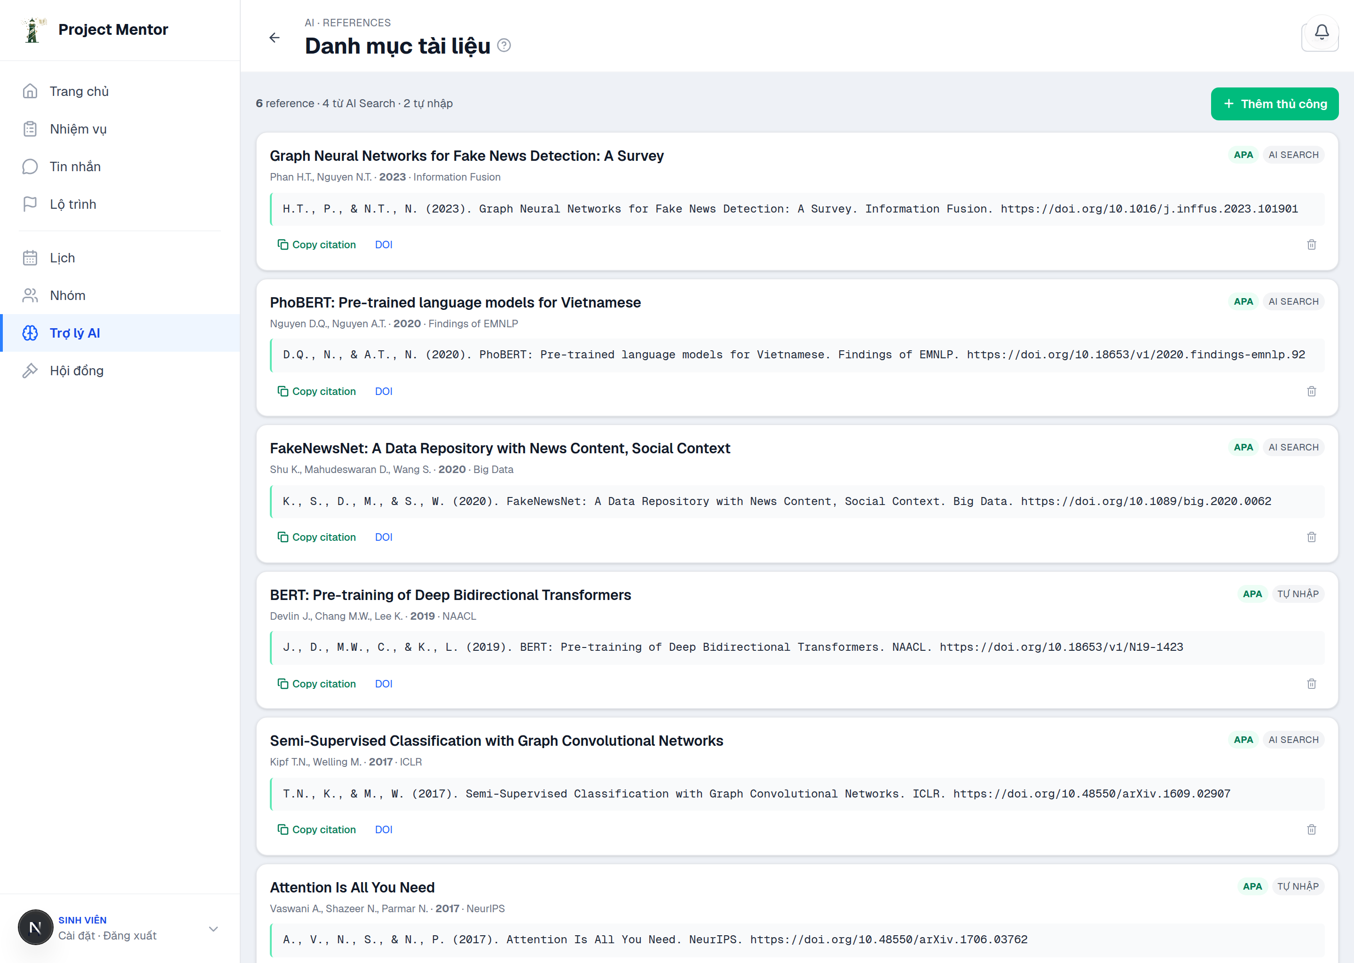The width and height of the screenshot is (1354, 963).
Task: Click the APA badge on Graph Neural Networks card
Action: (x=1243, y=155)
